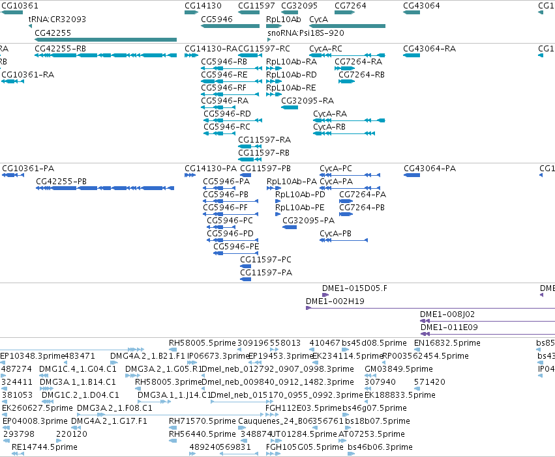Click the CG7264-RB transcript label
This screenshot has width=555, height=457.
tap(361, 75)
